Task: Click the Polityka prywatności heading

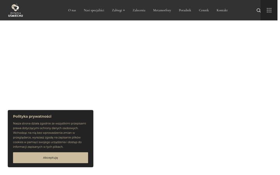Action: (x=32, y=116)
